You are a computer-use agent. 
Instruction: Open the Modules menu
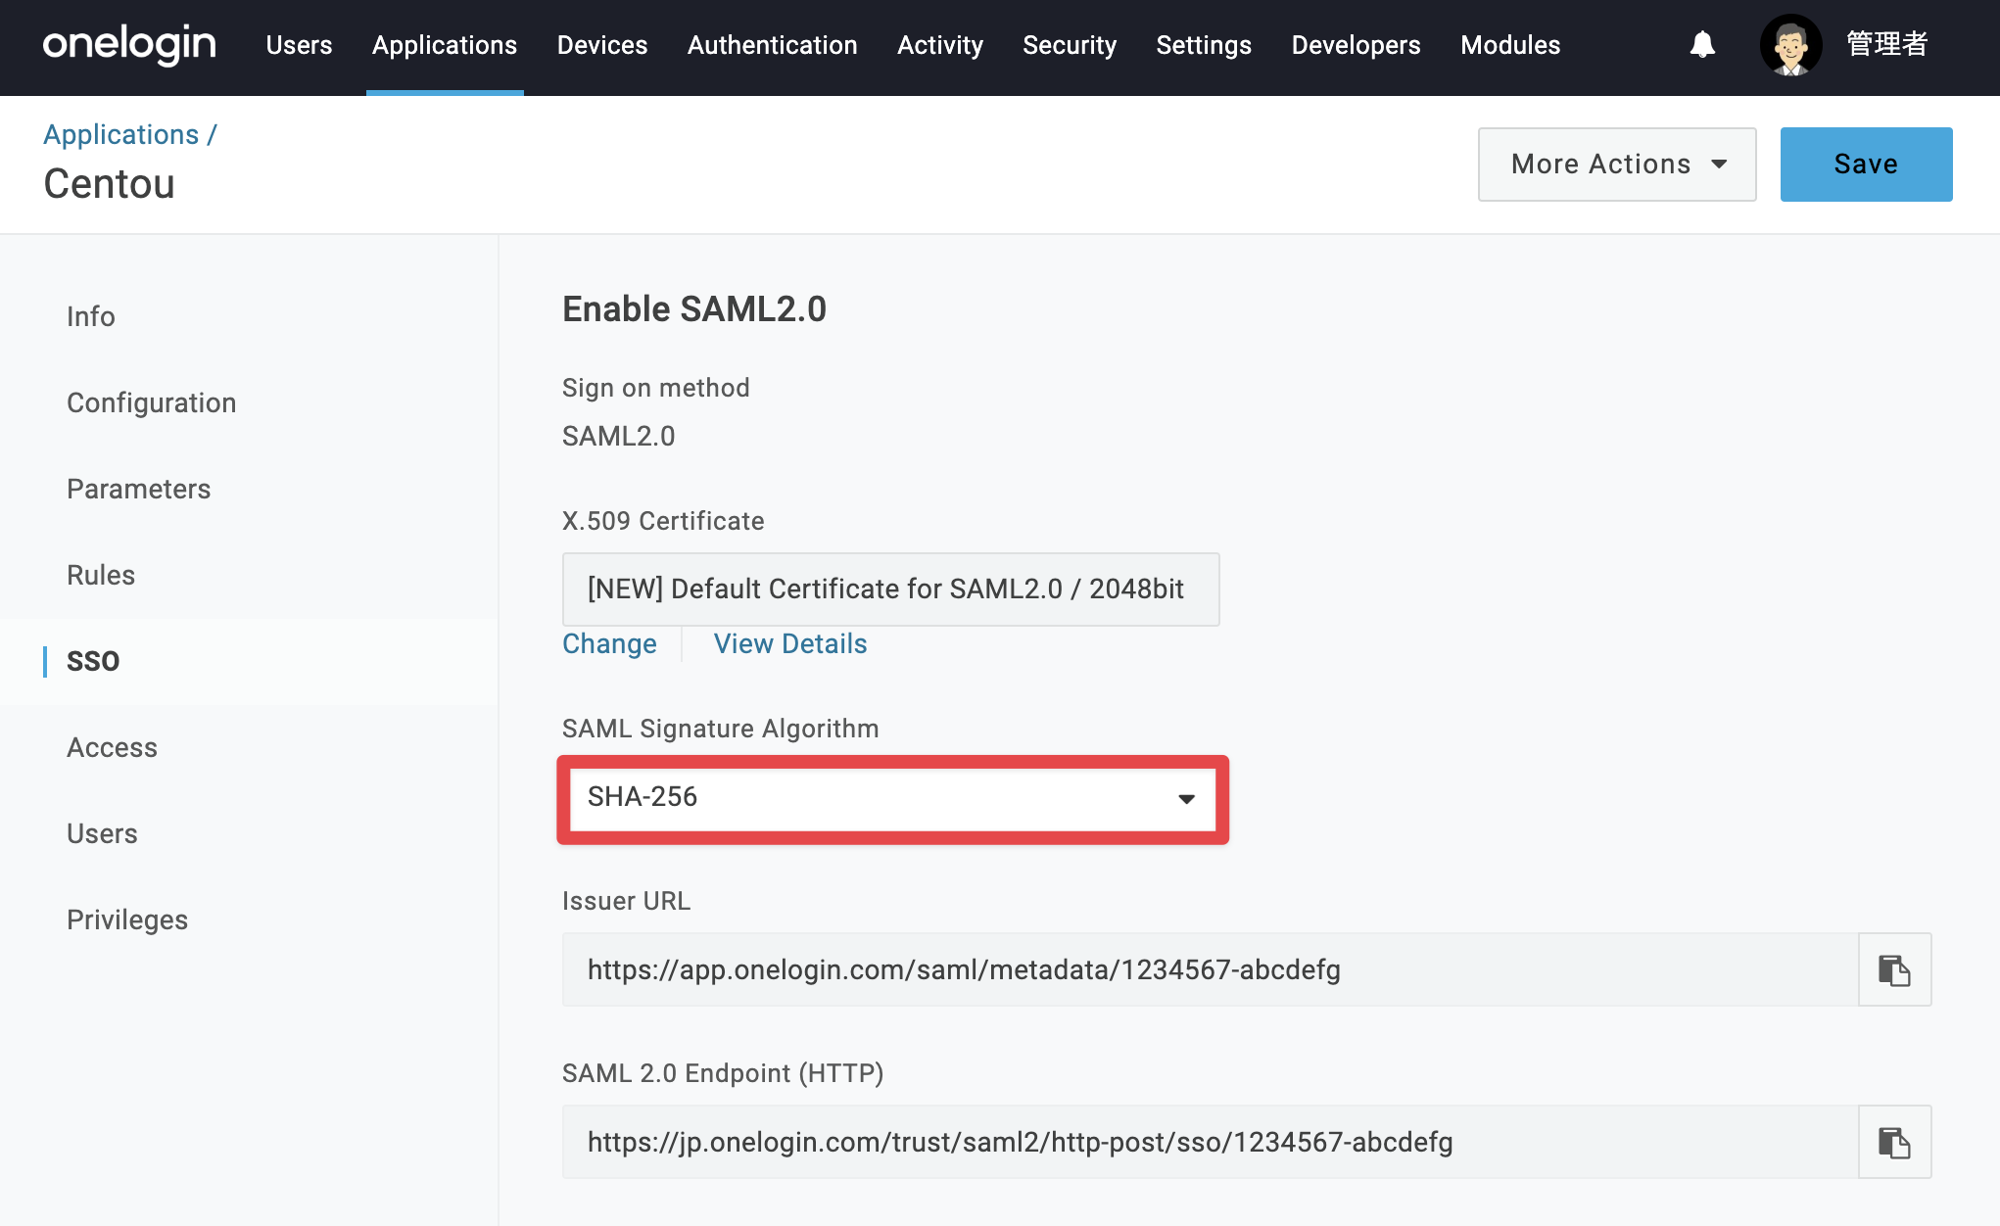(x=1510, y=45)
